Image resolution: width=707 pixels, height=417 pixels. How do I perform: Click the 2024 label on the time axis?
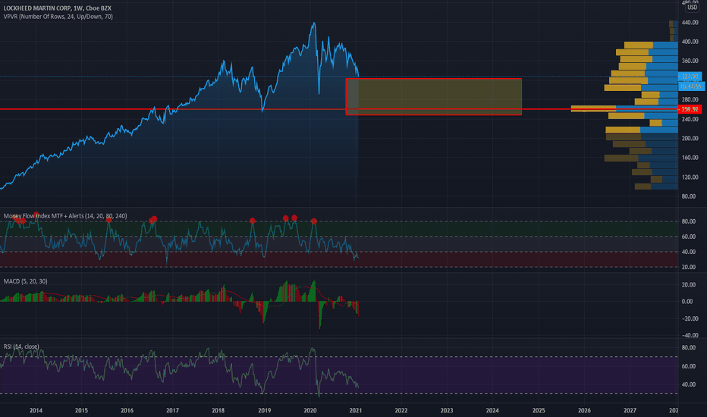492,410
